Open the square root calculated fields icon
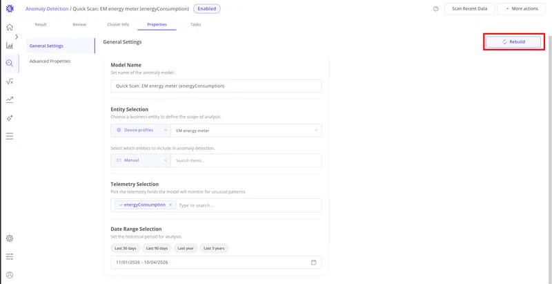This screenshot has width=552, height=284. click(10, 82)
